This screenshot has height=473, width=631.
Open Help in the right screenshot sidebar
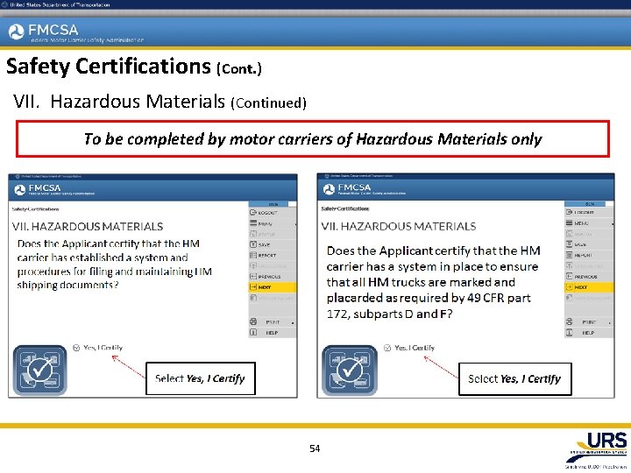point(588,333)
